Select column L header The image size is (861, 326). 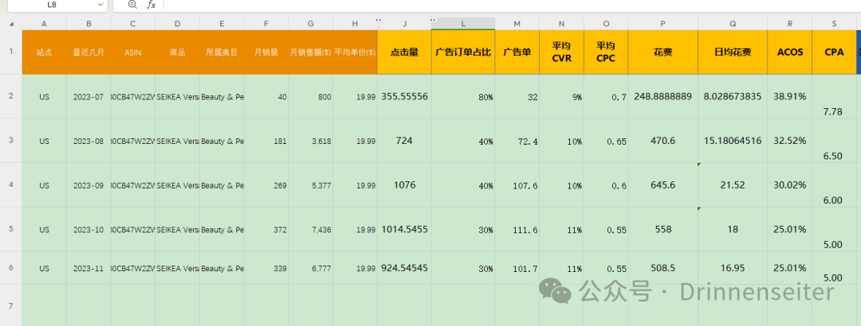[463, 24]
